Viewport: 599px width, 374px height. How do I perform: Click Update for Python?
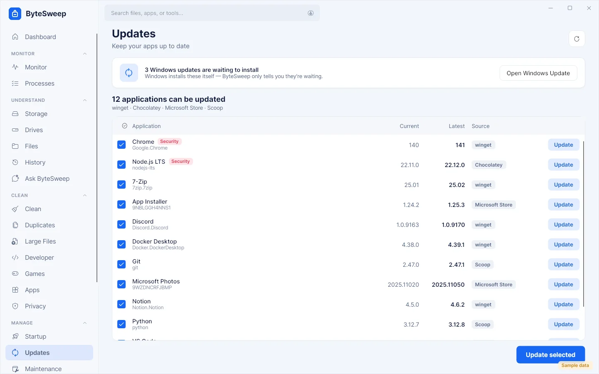coord(564,324)
